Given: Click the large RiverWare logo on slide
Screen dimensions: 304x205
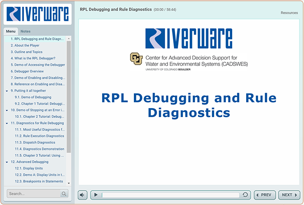Looking at the screenshot, I should [x=189, y=38].
